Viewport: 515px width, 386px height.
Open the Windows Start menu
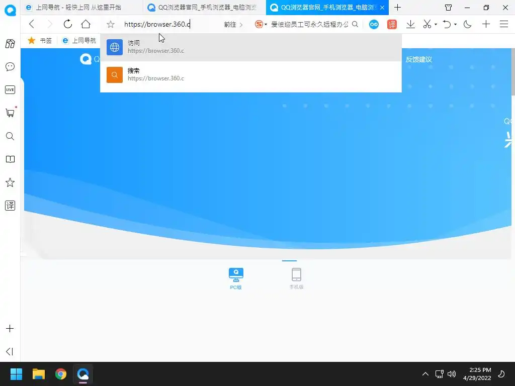16,374
